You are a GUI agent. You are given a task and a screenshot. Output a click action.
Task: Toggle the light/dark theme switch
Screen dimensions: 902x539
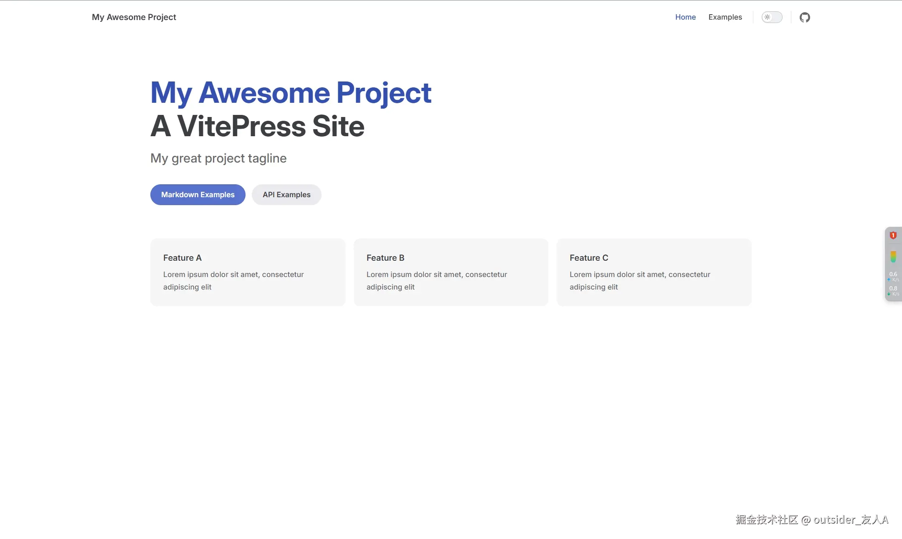[x=771, y=17]
